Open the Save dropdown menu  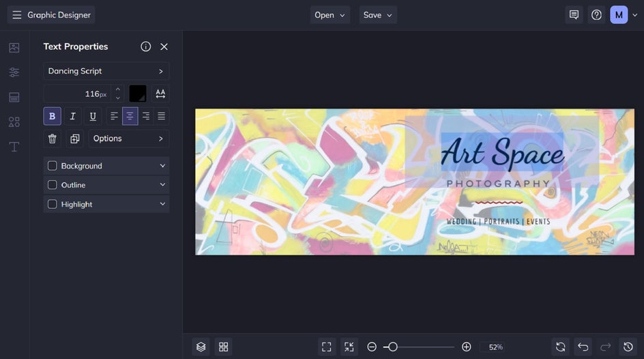[378, 15]
